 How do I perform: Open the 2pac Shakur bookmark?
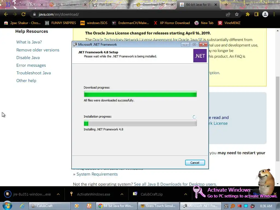tap(22, 23)
